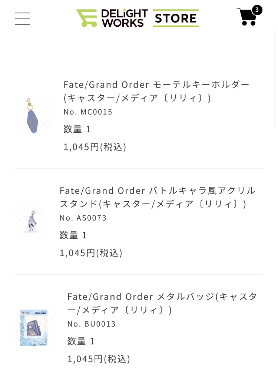278x377 pixels.
Task: Click the metal badge price 1,045円
Action: click(99, 359)
